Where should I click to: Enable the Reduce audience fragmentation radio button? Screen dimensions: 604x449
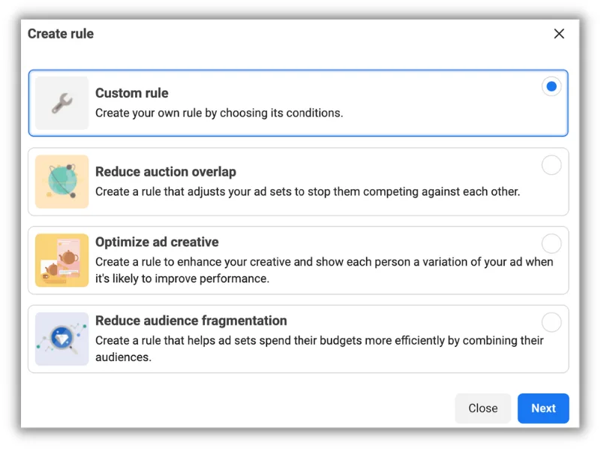[551, 322]
